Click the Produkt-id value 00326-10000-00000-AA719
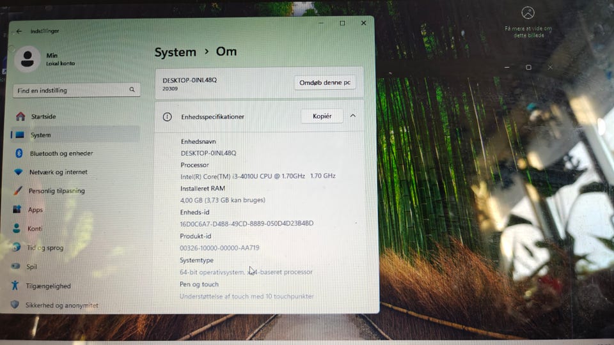 point(219,248)
